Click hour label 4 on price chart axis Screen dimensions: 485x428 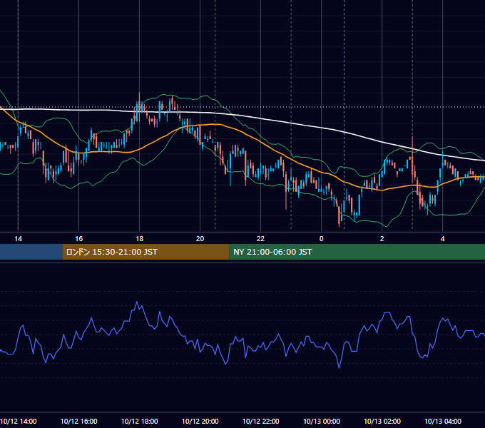(443, 238)
